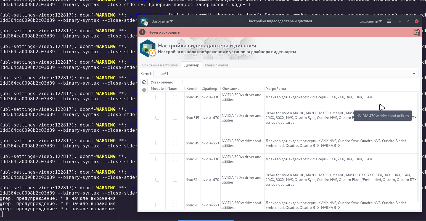Viewport: 426px width, 221px height.
Task: Select linux515 kernel cell in nvidia-550 row
Action: coord(192,143)
